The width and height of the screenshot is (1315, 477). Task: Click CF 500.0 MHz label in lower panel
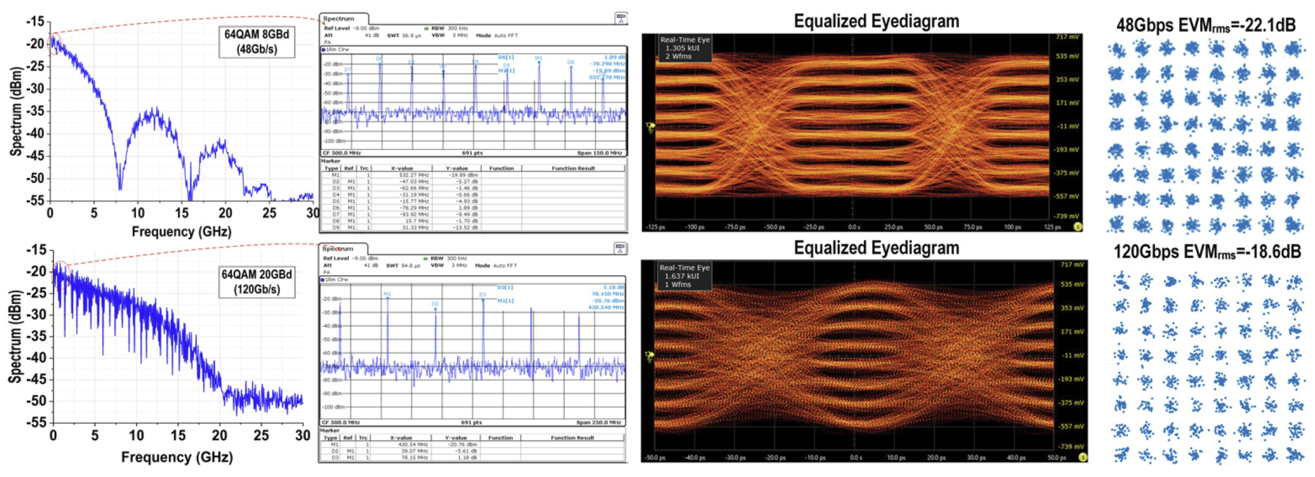341,422
